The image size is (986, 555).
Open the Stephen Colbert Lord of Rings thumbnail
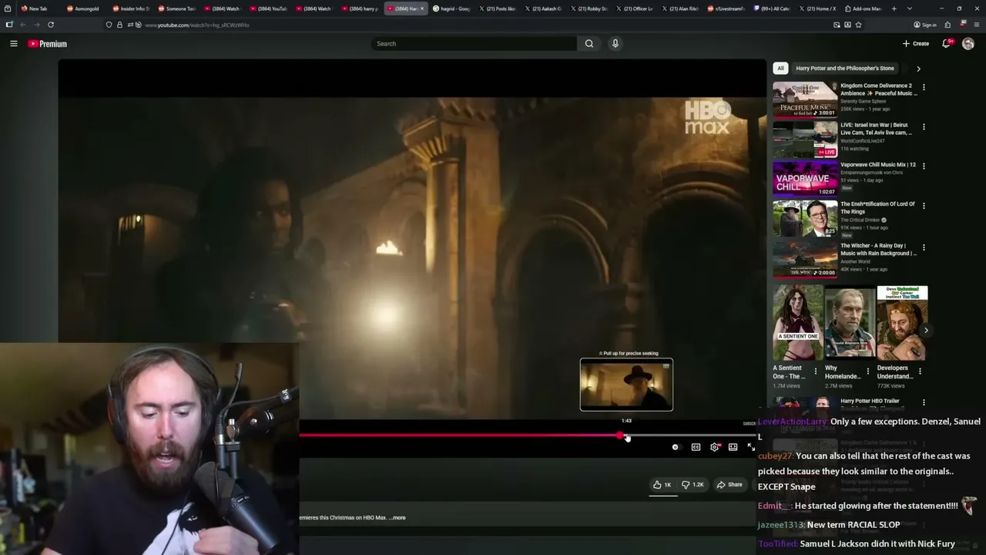(805, 218)
